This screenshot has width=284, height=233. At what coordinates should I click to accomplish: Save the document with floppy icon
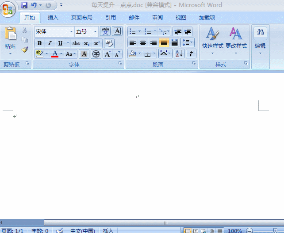pyautogui.click(x=24, y=5)
